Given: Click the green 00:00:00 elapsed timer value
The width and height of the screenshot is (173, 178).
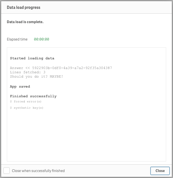Looking at the screenshot, I should pos(42,39).
